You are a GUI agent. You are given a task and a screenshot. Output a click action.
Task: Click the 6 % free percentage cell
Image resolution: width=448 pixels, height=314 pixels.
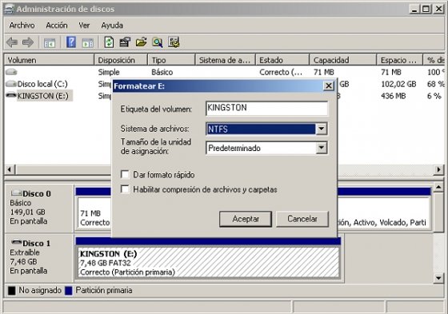(434, 96)
